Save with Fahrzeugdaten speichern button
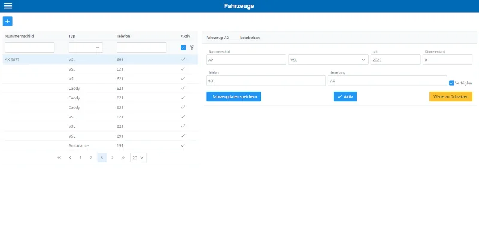This screenshot has width=479, height=231. (234, 96)
